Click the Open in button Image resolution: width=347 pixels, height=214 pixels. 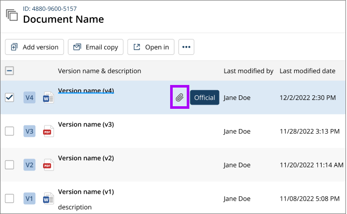click(x=151, y=47)
